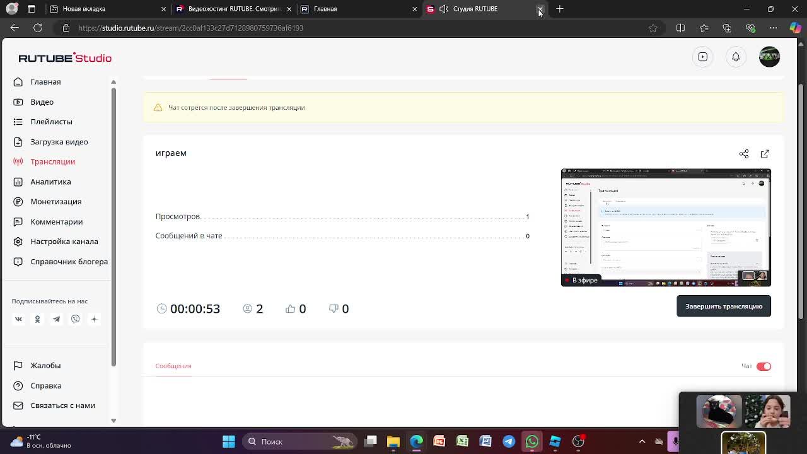Open the Telegram social link icon
The height and width of the screenshot is (454, 807).
56,319
